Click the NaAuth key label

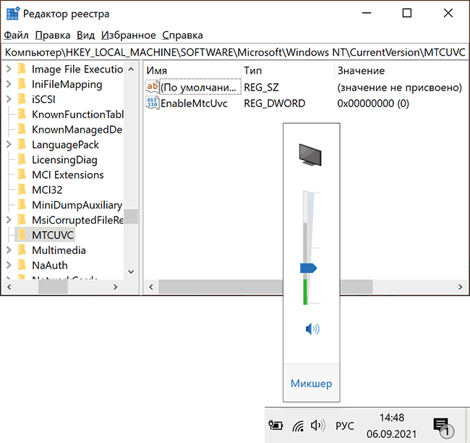pyautogui.click(x=50, y=265)
